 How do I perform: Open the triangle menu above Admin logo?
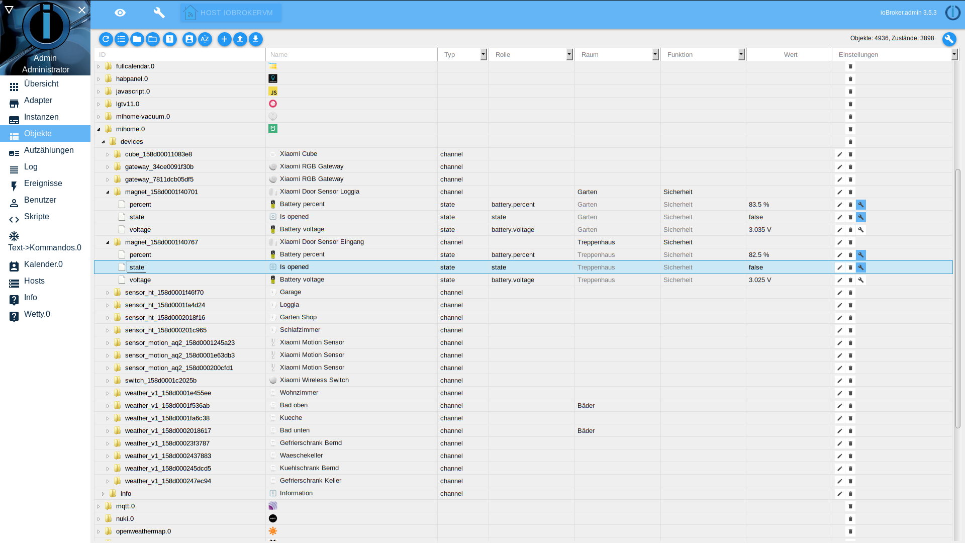[x=9, y=10]
